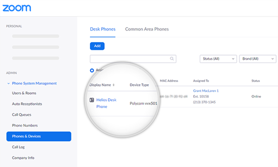The height and width of the screenshot is (167, 278).
Task: Click the (213) 370-1345 phone number
Action: 204,102
